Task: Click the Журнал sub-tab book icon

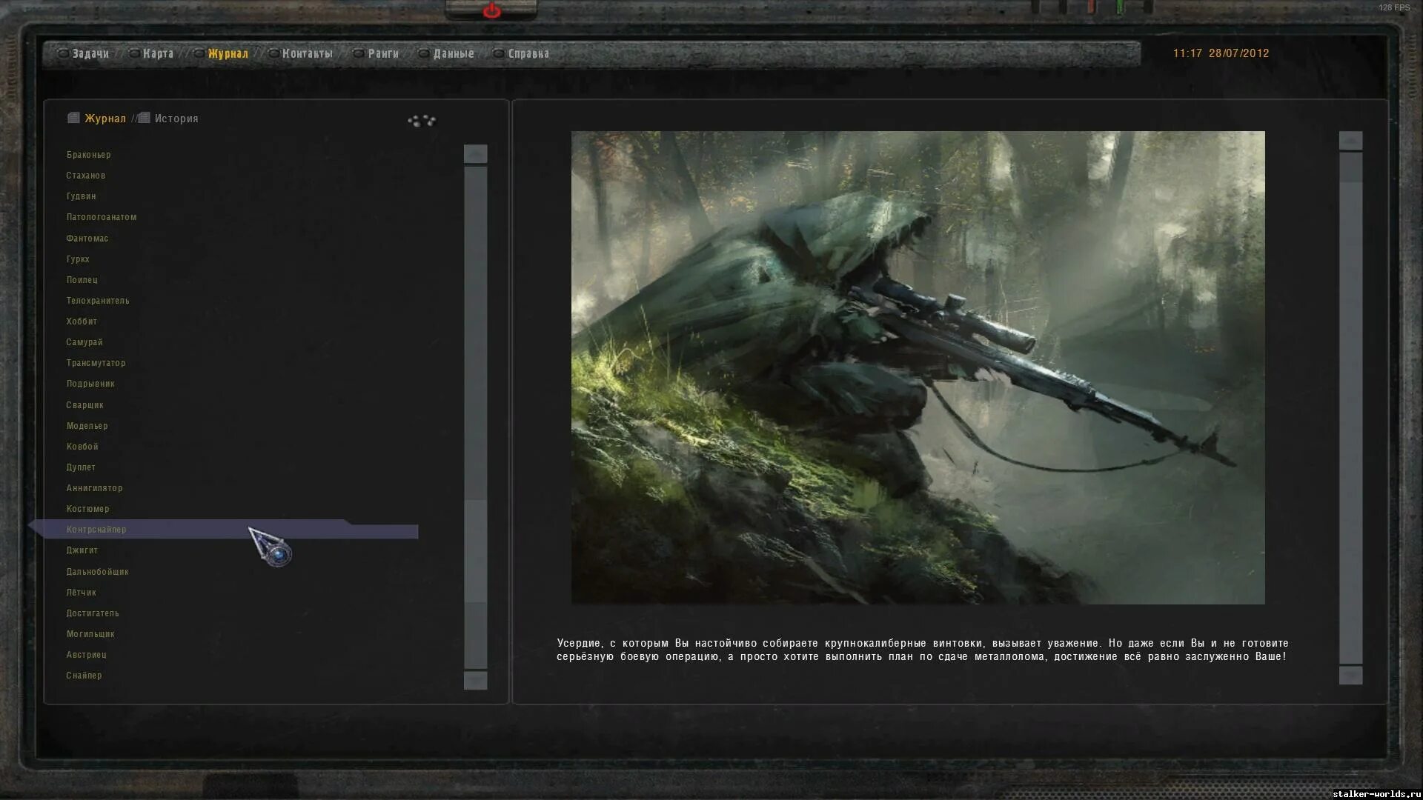Action: click(73, 118)
